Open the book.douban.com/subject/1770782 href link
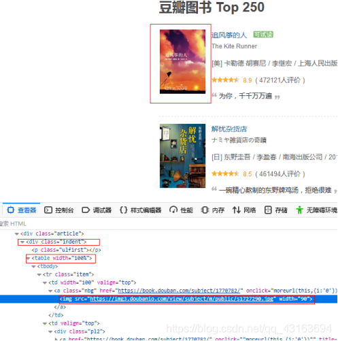Viewport: 338px width, 341px height. [179, 291]
